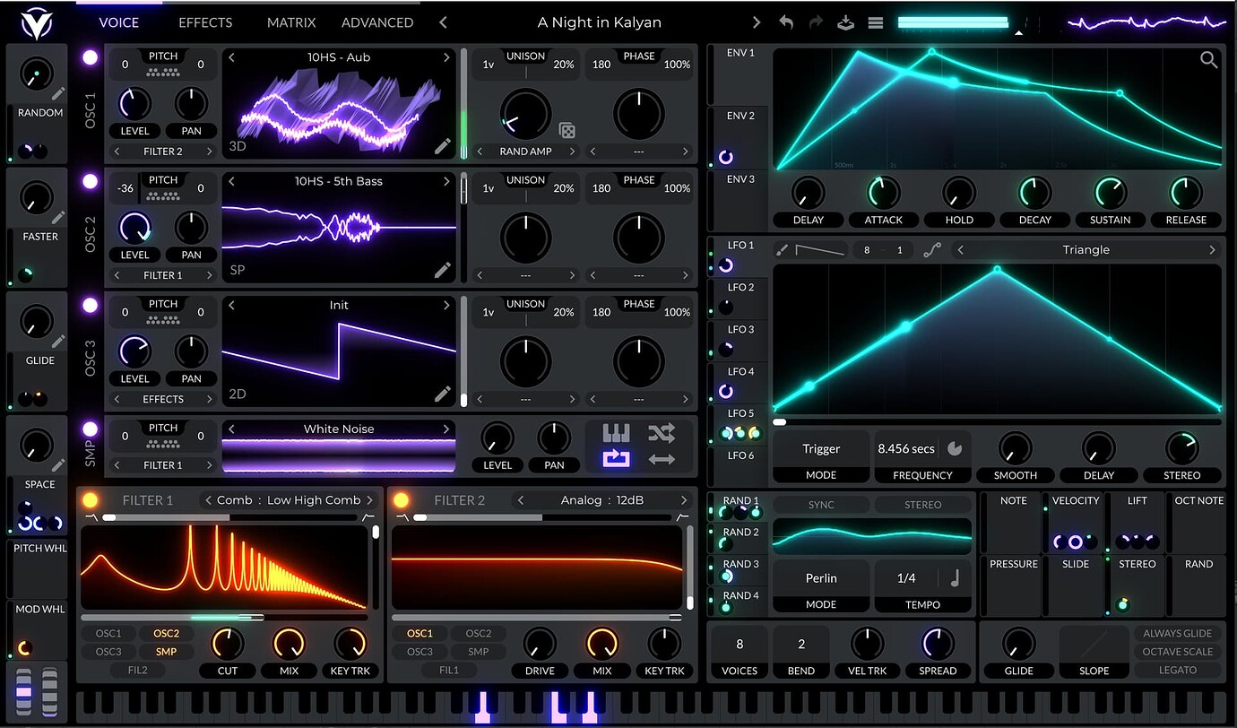Image resolution: width=1237 pixels, height=728 pixels.
Task: Open the White Noise sample selector
Action: pos(339,429)
